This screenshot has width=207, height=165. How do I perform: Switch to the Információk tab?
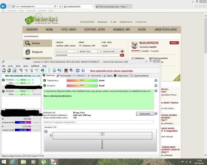pyautogui.click(x=94, y=75)
